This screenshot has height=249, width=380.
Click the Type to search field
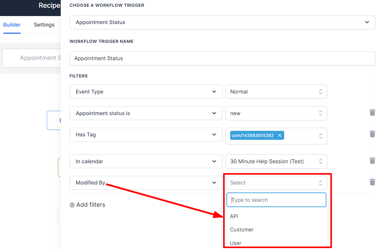coord(276,200)
